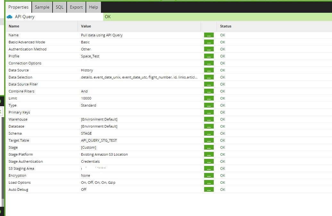
Task: Open the Combine Filters editor showing And
Action: (x=209, y=91)
